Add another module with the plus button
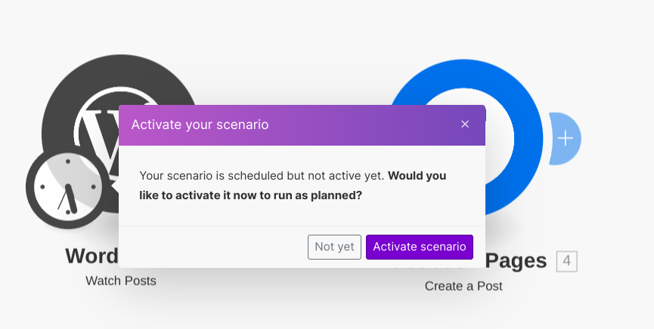Image resolution: width=654 pixels, height=329 pixels. 566,138
